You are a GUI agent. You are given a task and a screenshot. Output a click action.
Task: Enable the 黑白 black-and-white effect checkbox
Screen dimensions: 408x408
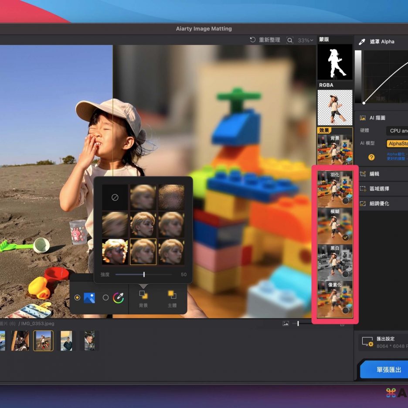tap(345, 274)
